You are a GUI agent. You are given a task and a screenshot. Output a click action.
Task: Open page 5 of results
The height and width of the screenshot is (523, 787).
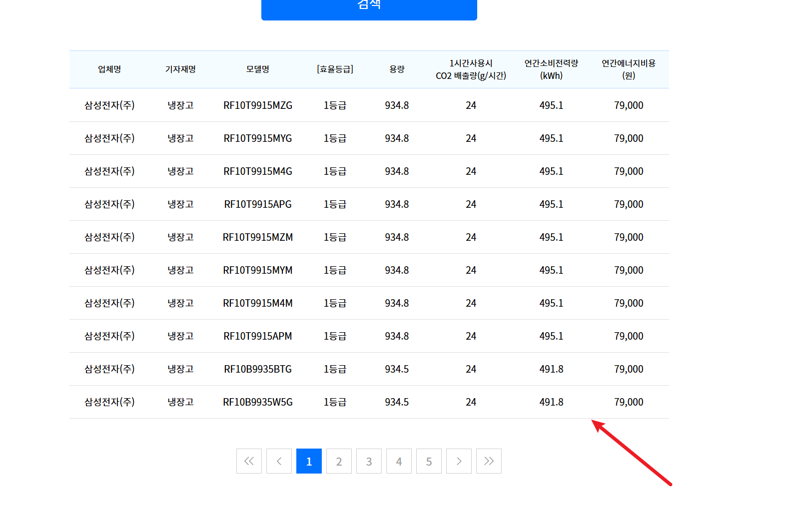click(429, 461)
